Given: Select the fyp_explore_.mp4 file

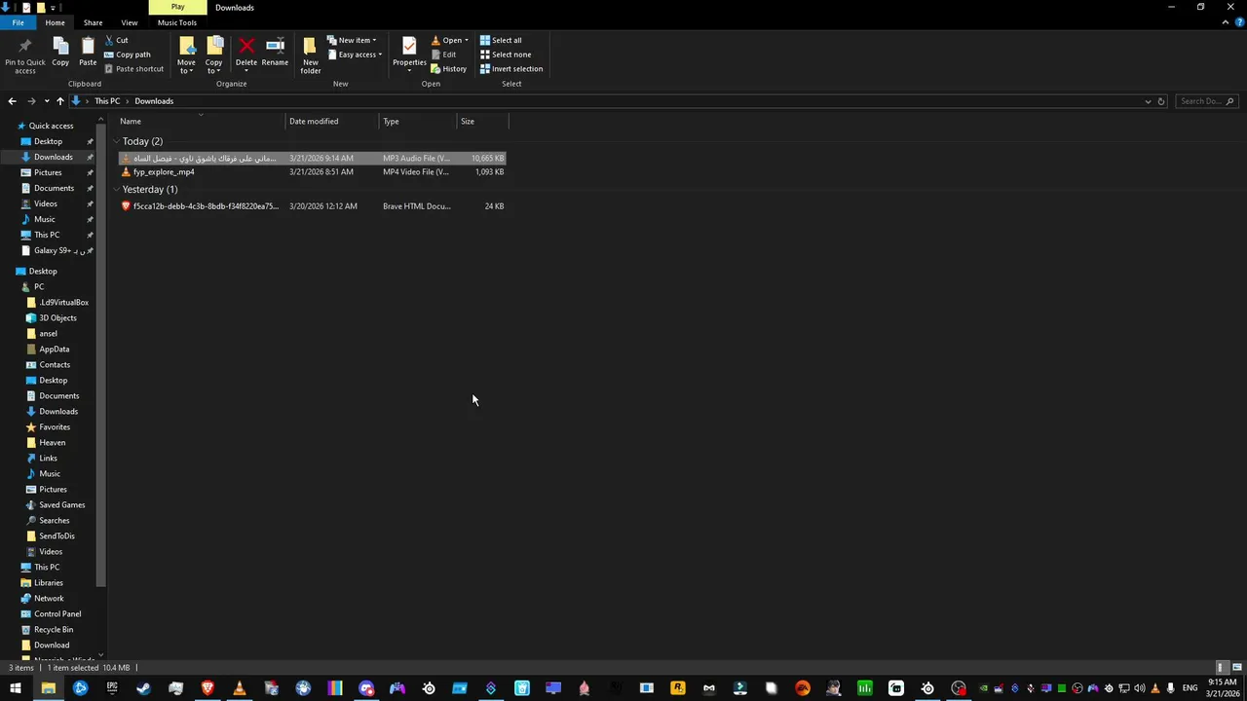Looking at the screenshot, I should pos(312,172).
